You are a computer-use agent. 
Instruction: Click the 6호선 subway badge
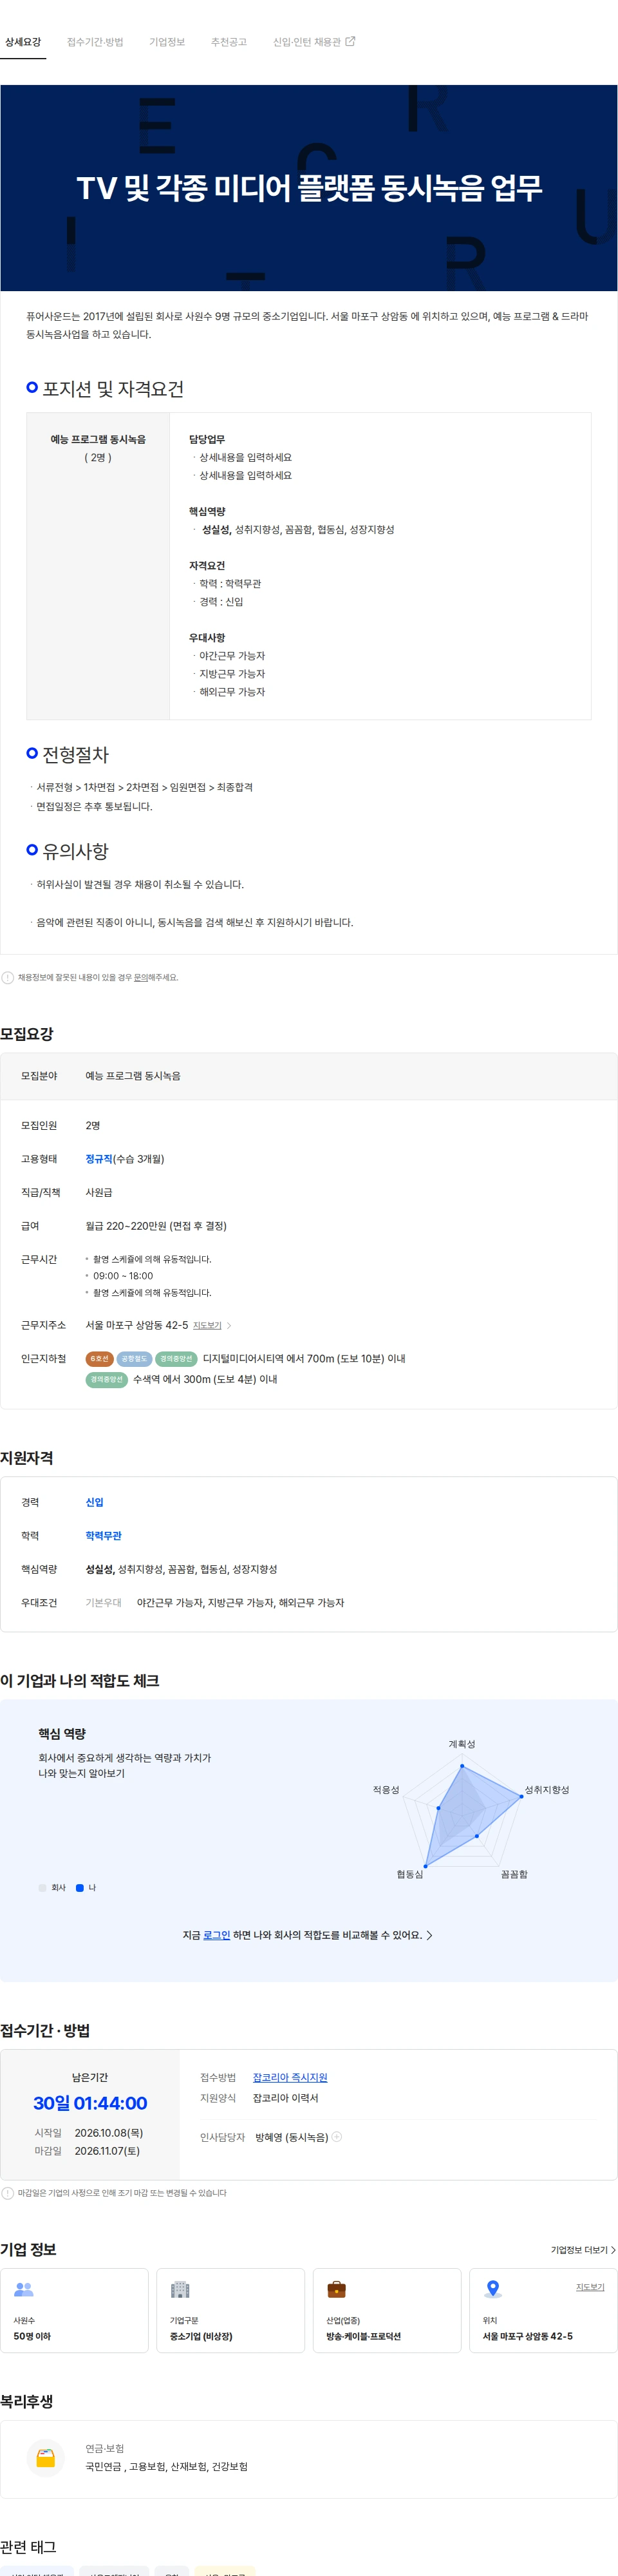pos(99,1359)
